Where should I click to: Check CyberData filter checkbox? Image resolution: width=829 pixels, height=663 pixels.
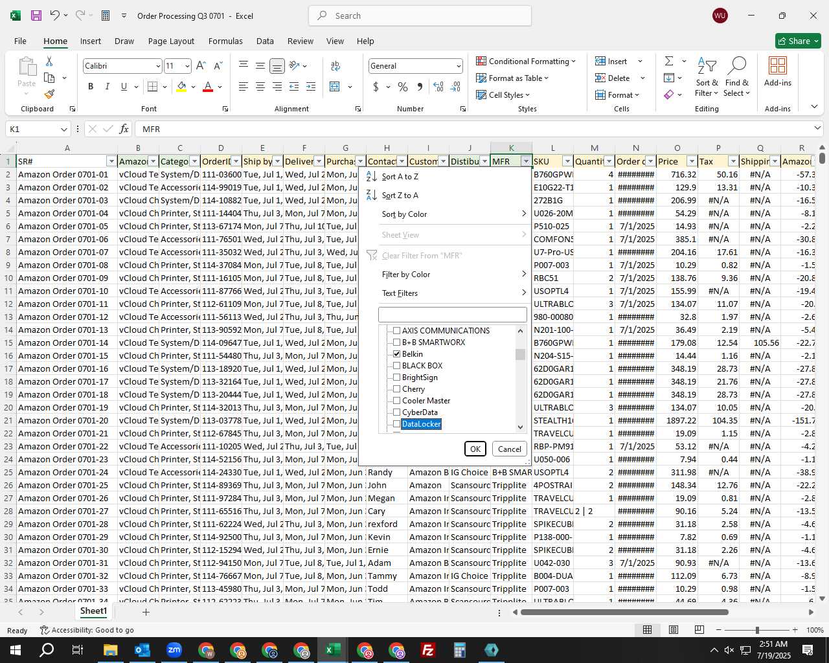pyautogui.click(x=397, y=412)
